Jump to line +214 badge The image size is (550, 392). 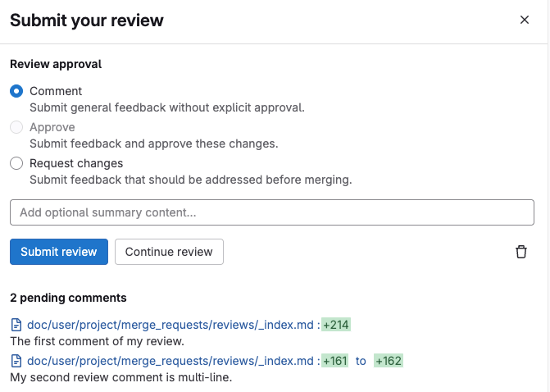(336, 325)
